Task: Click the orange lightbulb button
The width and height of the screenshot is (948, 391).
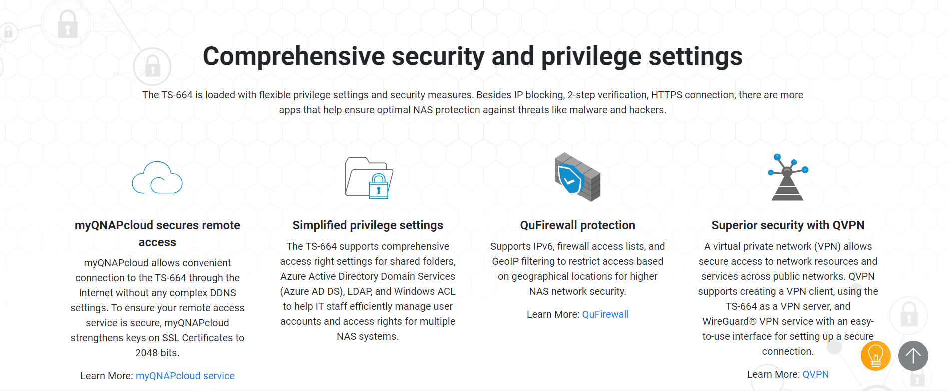Action: (875, 356)
